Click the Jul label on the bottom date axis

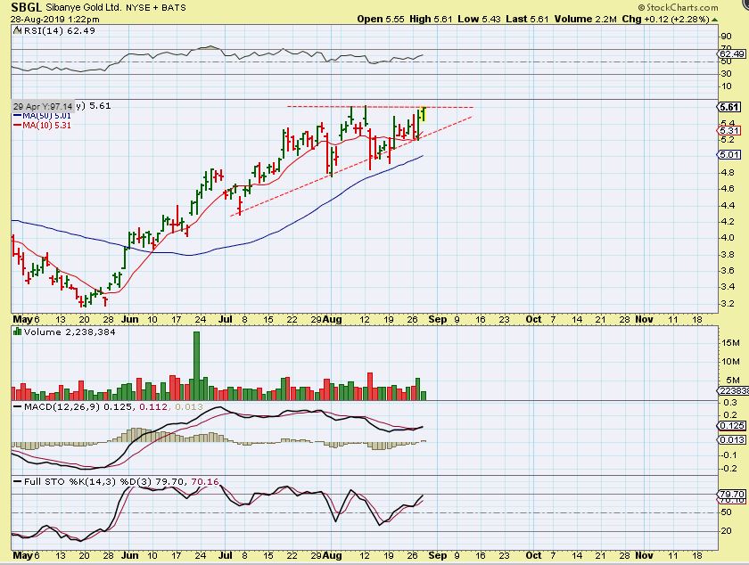coord(226,555)
